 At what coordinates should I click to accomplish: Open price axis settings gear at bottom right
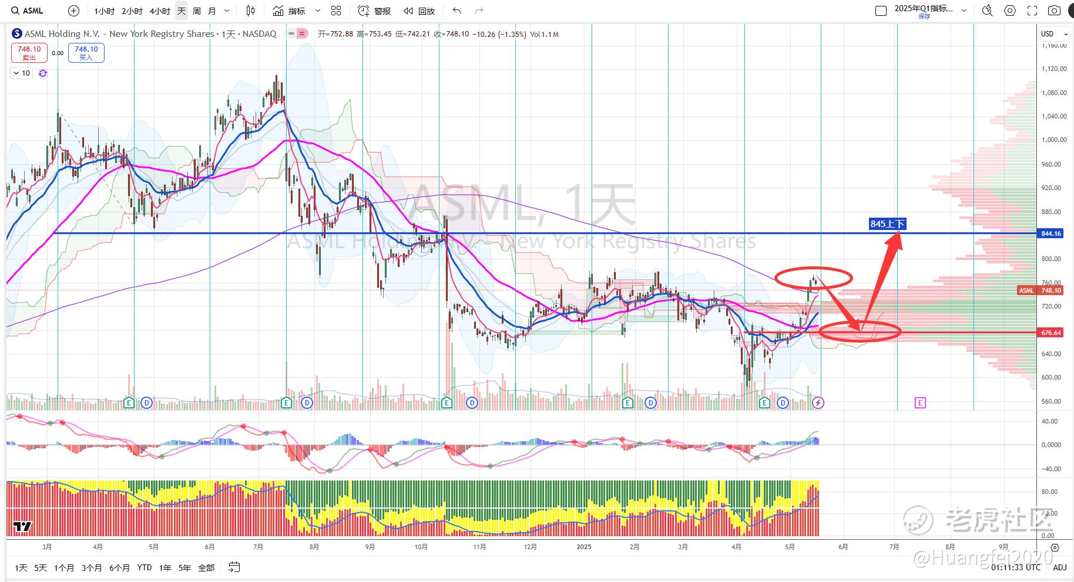[1055, 547]
